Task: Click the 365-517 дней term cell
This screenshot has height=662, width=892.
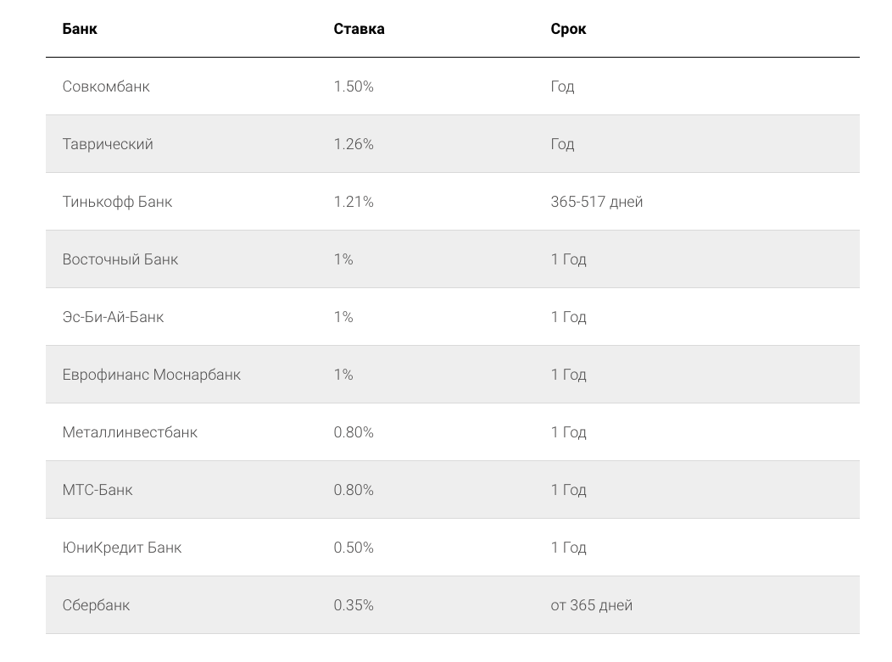Action: tap(597, 202)
